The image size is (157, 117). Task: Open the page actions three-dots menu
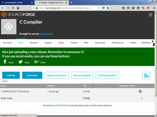pyautogui.click(x=99, y=8)
